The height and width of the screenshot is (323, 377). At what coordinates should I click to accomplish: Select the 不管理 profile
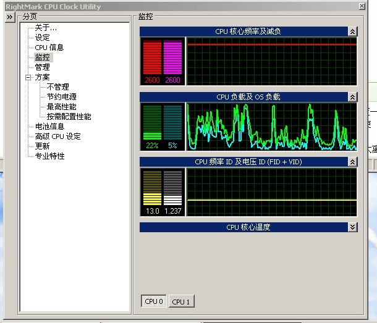click(x=57, y=87)
